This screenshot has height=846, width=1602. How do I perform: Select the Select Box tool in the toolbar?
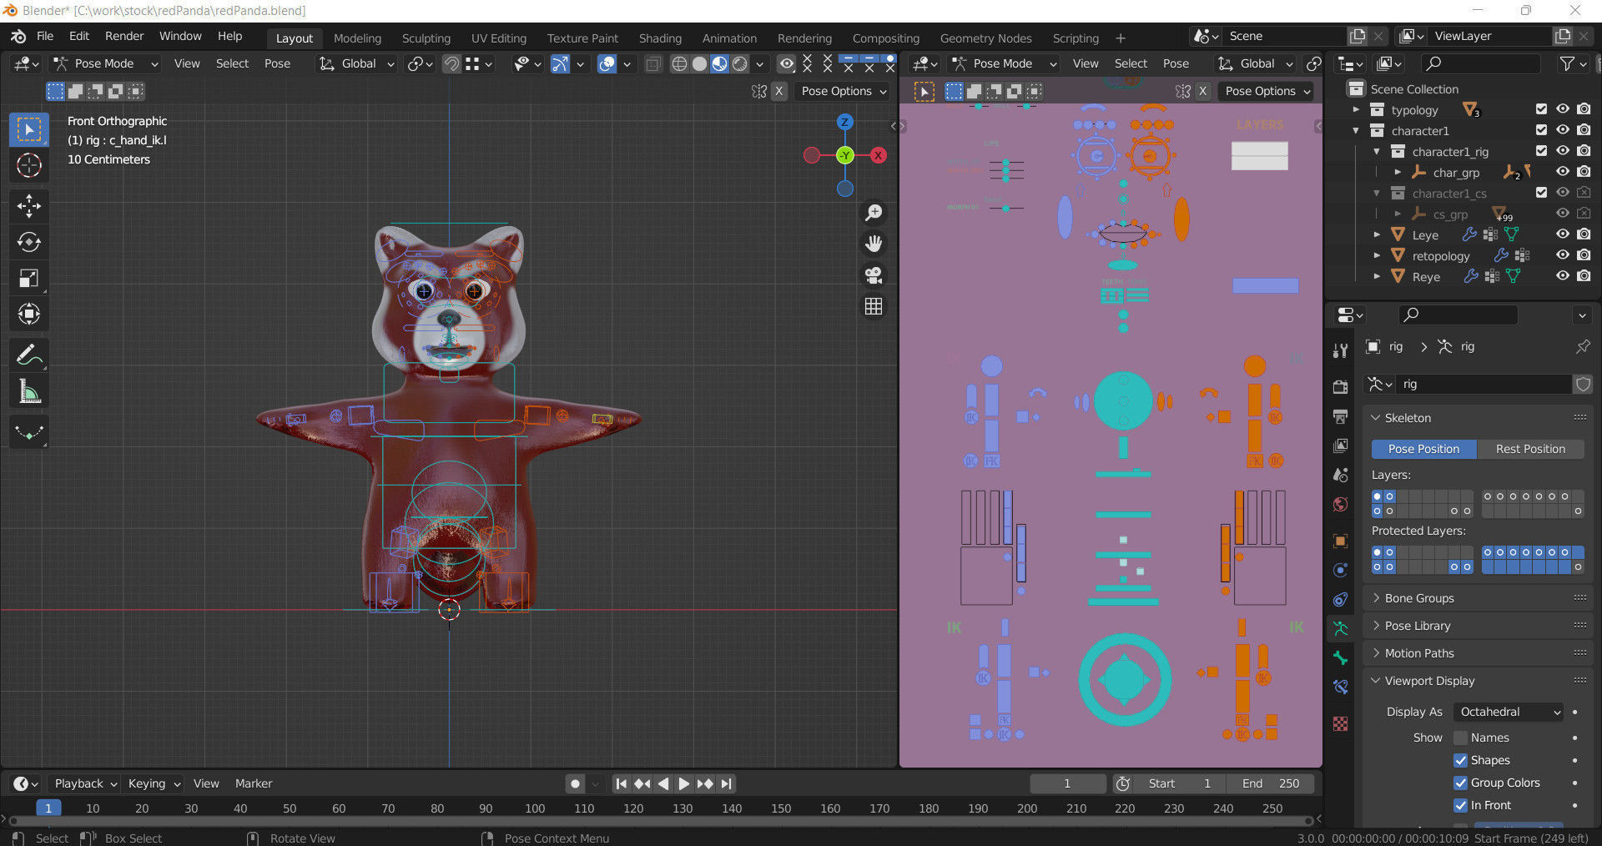(x=29, y=129)
